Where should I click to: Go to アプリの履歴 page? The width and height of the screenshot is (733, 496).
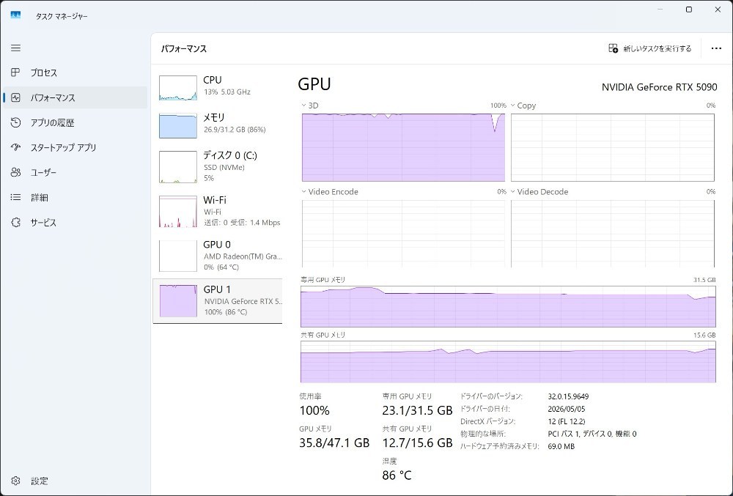tap(75, 122)
